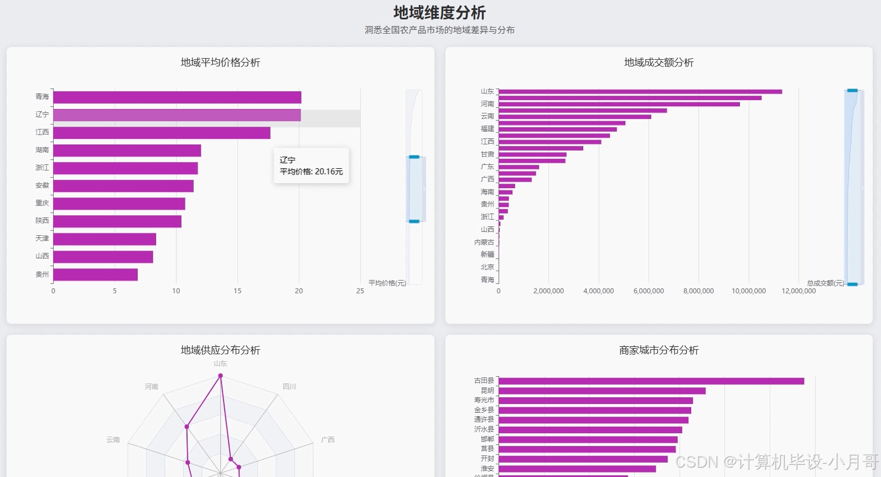The height and width of the screenshot is (477, 881).
Task: Click the subtitle 洞悉全国农产品市场的地域差异与分布
Action: coord(439,30)
